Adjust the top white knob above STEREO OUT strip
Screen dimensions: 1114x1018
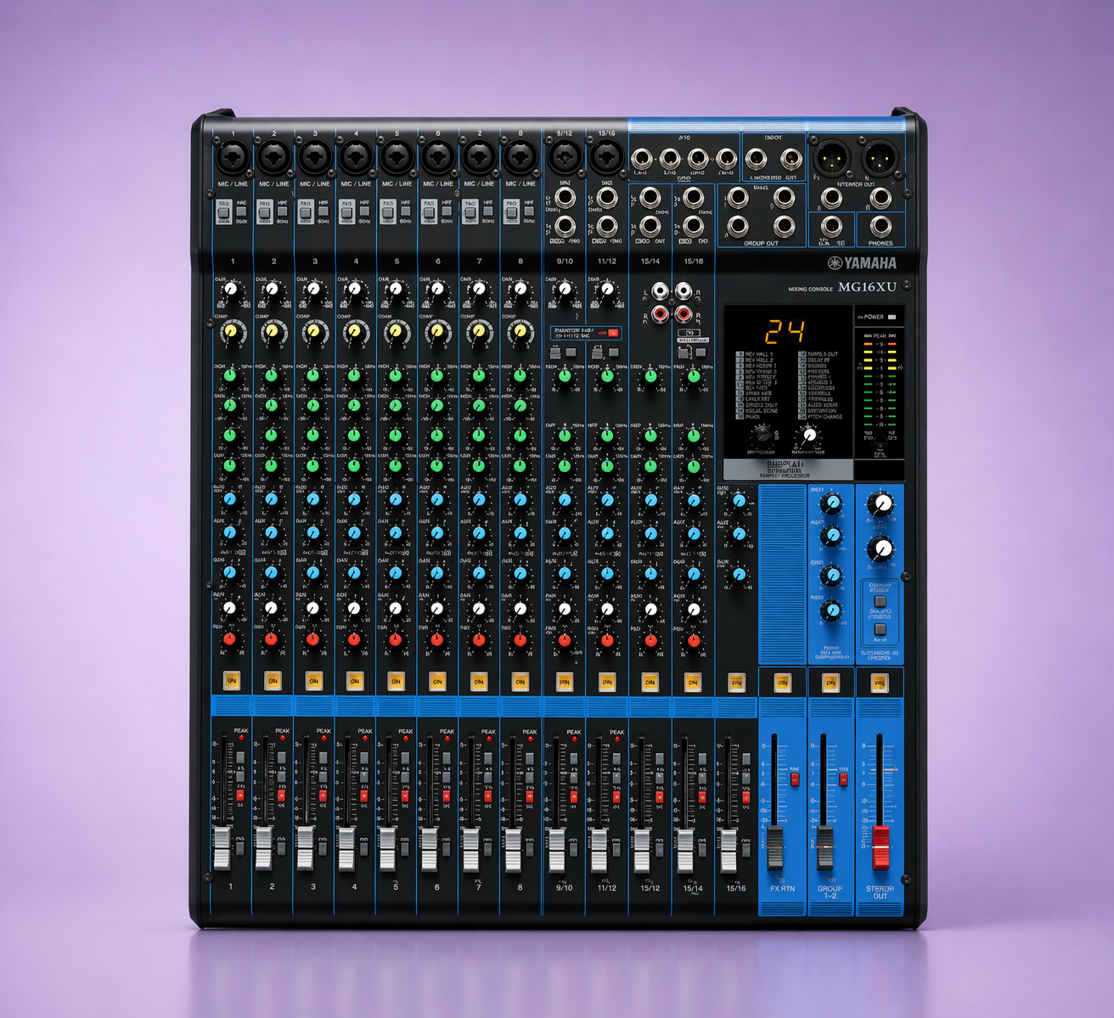coord(881,504)
